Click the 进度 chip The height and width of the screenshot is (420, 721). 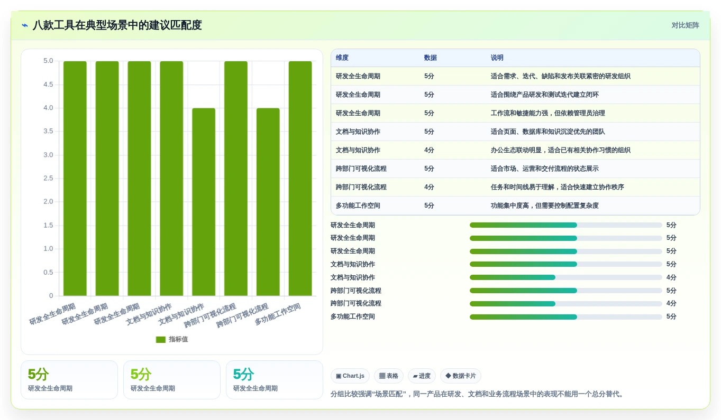tap(422, 376)
